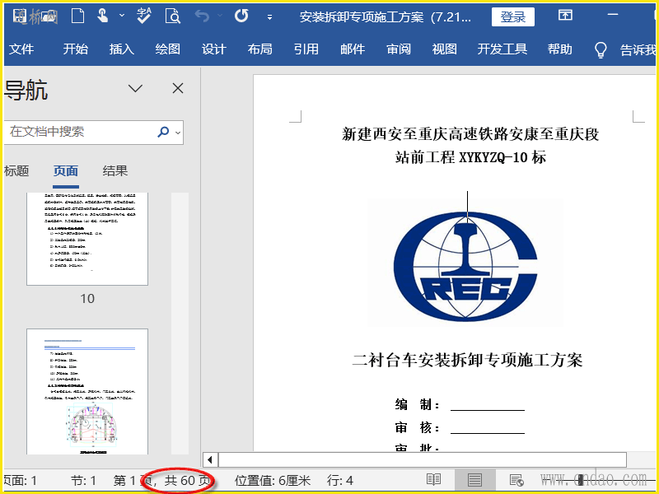Redo or repeat last action
659x494 pixels.
point(241,16)
